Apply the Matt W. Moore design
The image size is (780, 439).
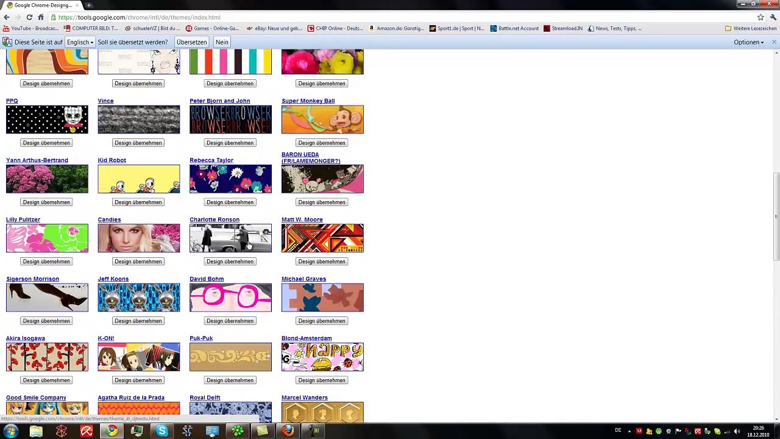(322, 261)
